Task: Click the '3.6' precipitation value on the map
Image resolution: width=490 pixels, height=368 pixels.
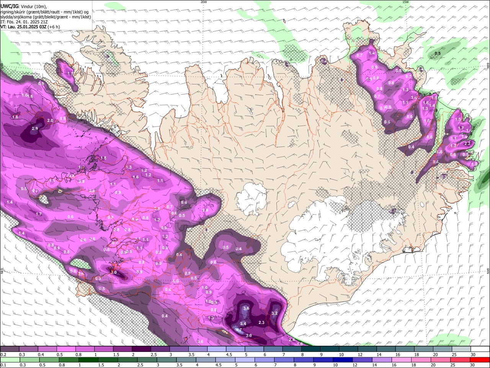Action: tap(246, 308)
